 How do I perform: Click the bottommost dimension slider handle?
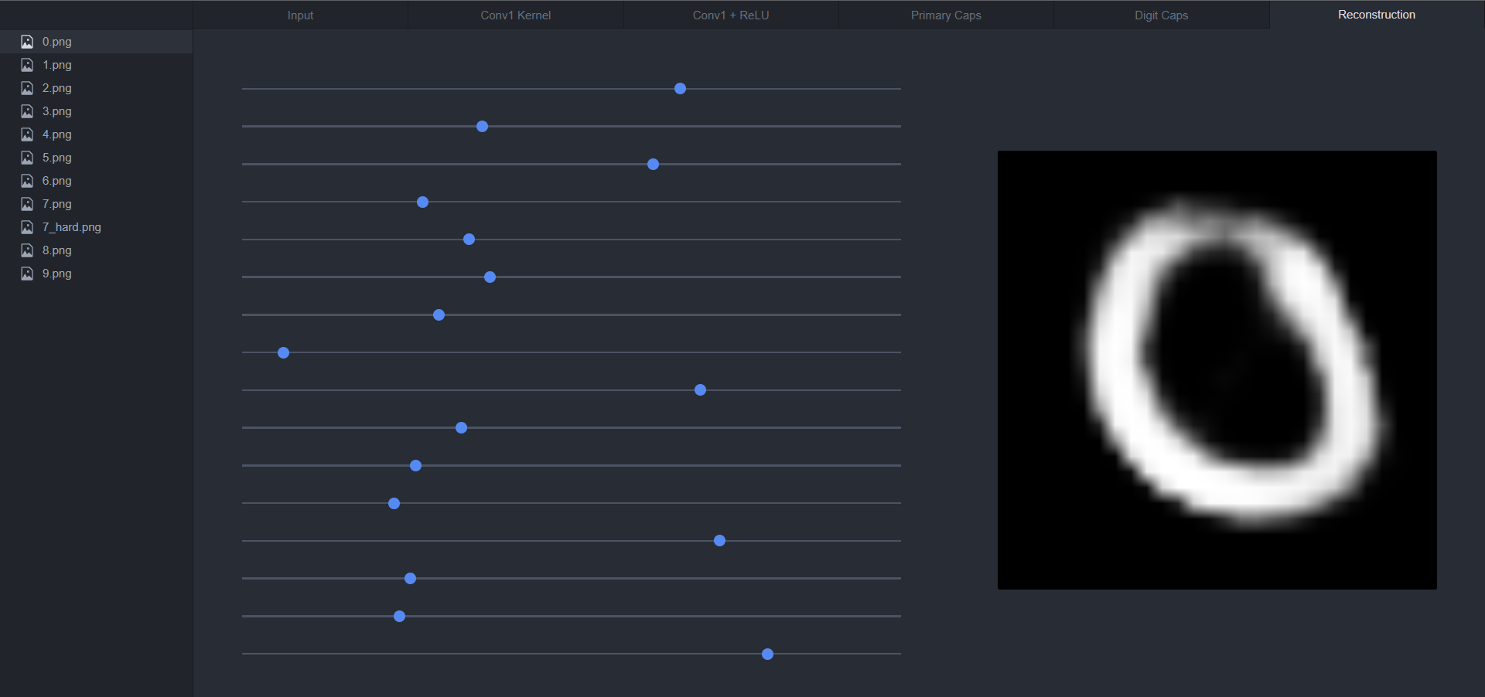point(766,654)
